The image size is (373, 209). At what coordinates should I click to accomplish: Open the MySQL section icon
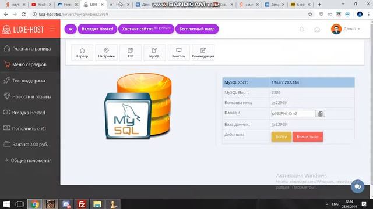coord(154,53)
